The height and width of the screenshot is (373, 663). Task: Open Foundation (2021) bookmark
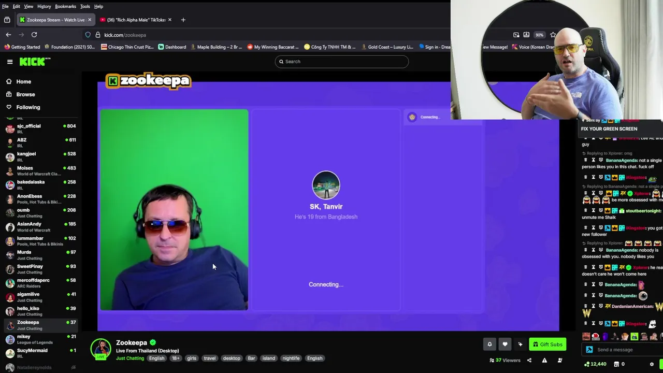coord(69,47)
